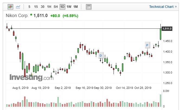The image size is (181, 110).
Task: Select the 15 minute interval
Action: pos(36,7)
